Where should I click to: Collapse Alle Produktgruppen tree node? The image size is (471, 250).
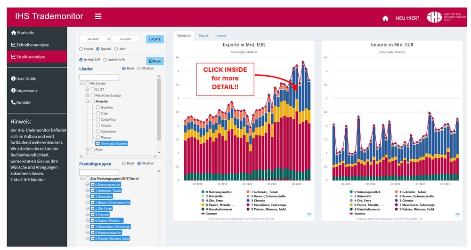click(x=81, y=179)
